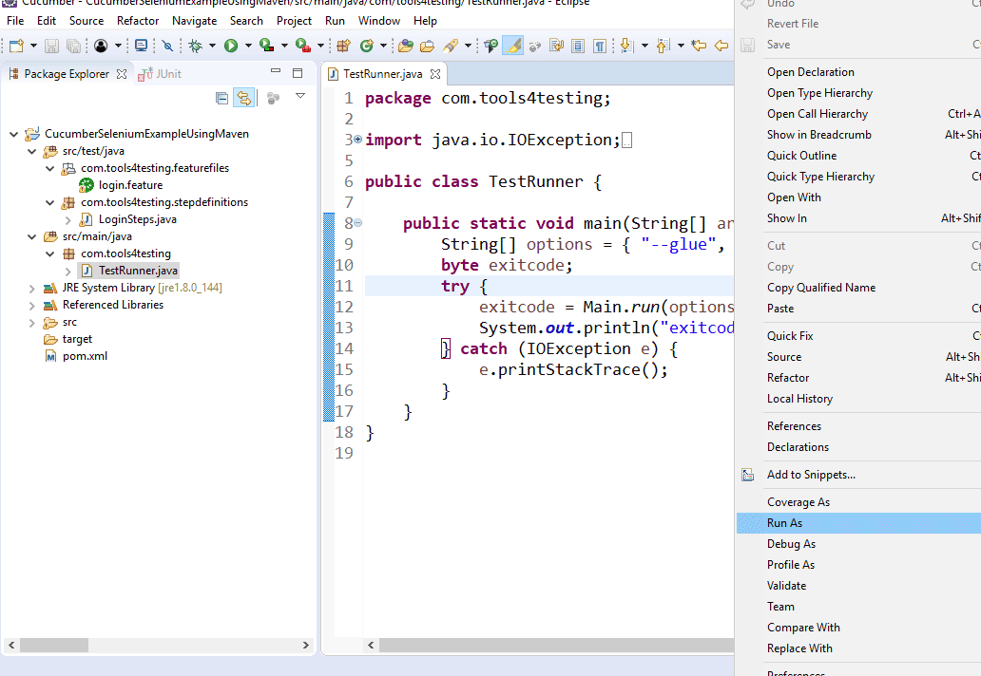Click the editor horizontal scrollbar thumb
This screenshot has width=981, height=676.
(x=556, y=645)
